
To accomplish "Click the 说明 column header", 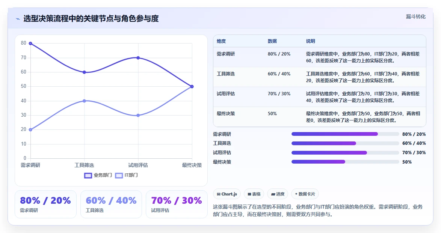I will [x=311, y=41].
